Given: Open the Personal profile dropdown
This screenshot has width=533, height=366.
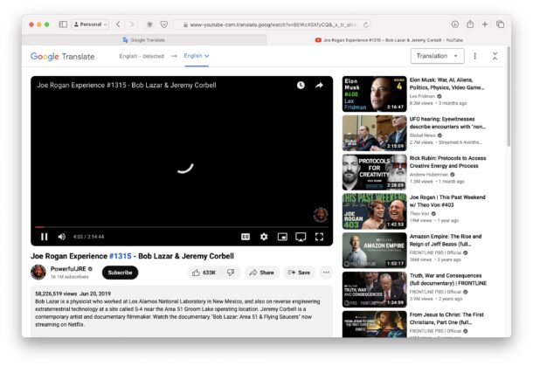Looking at the screenshot, I should tap(90, 24).
